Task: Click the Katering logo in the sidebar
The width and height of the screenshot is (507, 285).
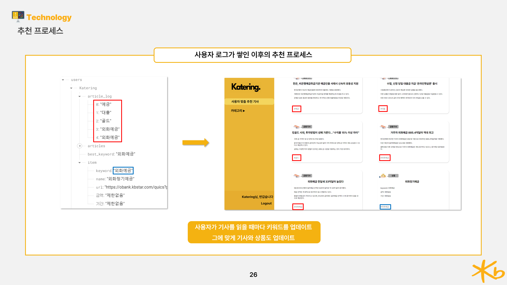Action: [x=246, y=87]
